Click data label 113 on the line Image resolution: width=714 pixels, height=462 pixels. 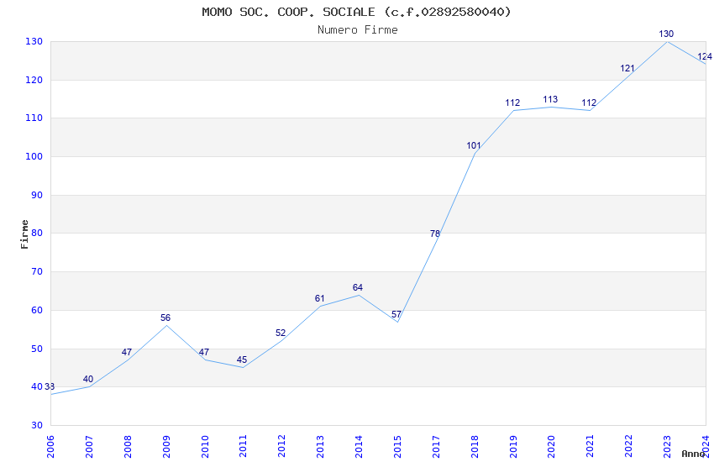550,99
